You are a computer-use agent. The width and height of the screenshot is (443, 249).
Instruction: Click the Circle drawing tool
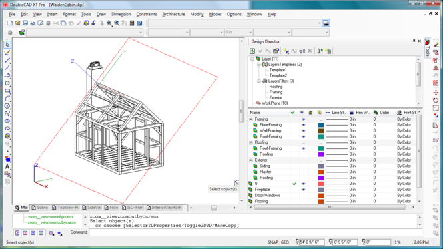pos(7,106)
